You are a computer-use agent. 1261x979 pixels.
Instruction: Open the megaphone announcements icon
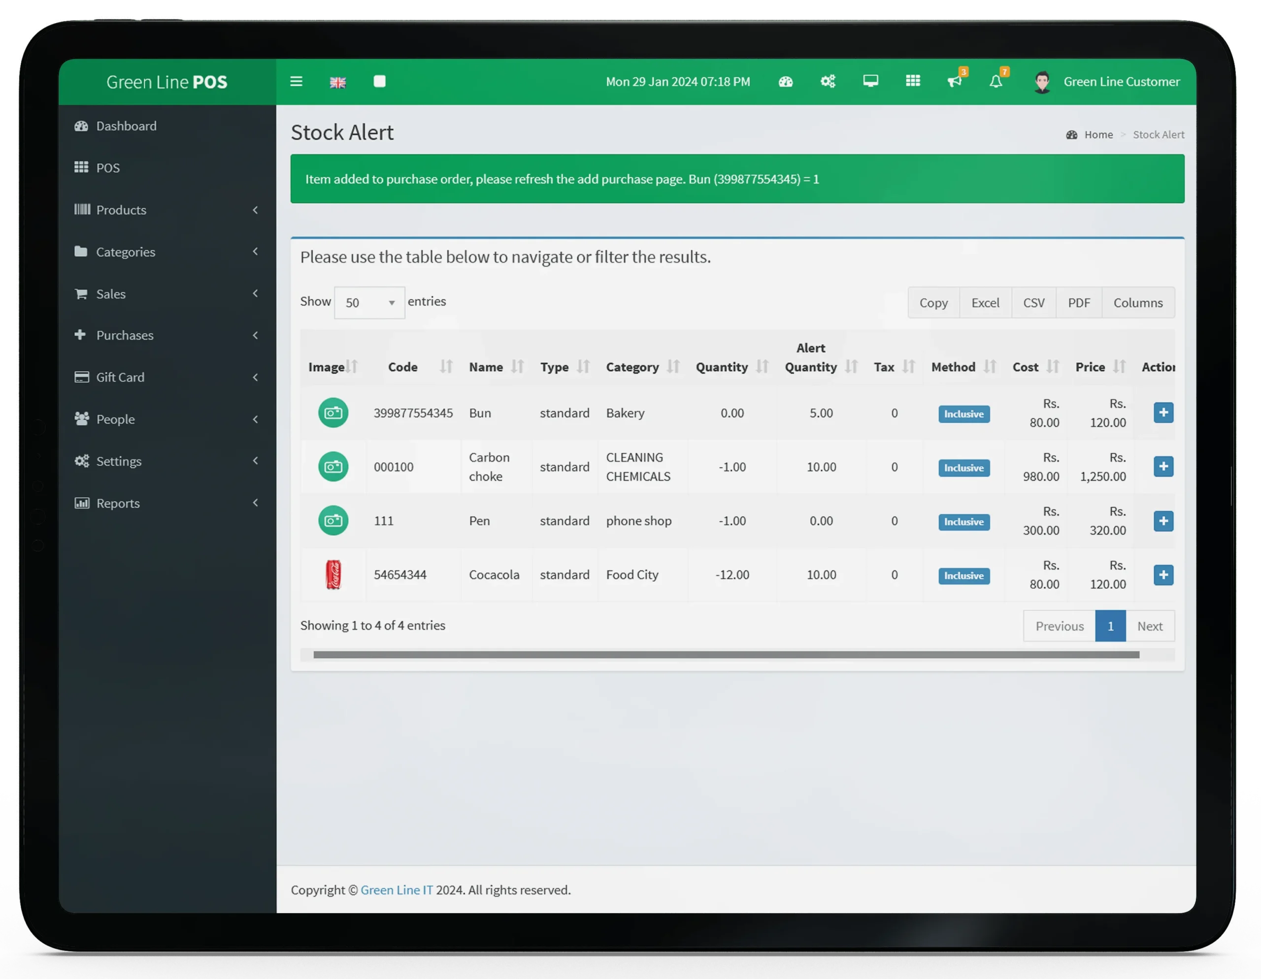[x=955, y=81]
